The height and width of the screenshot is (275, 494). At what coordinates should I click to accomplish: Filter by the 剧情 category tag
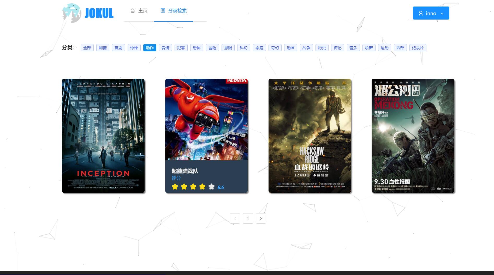tap(103, 48)
